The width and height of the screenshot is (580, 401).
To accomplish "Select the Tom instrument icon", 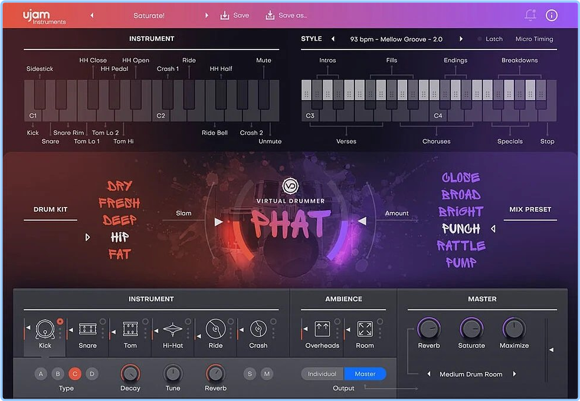I will point(130,328).
